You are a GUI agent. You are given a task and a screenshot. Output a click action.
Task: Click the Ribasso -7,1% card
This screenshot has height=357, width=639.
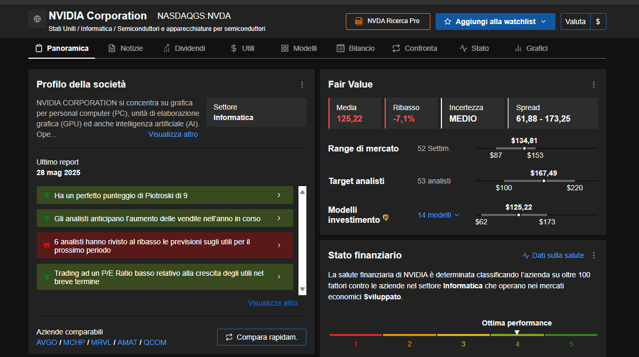411,113
